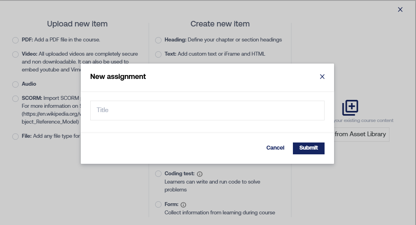The image size is (416, 225).
Task: Click the Form info icon
Action: [183, 205]
